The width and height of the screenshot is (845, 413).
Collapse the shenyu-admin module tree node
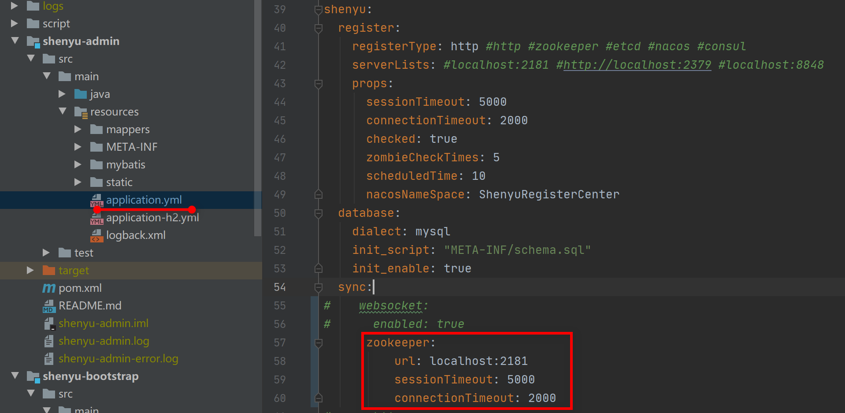click(x=15, y=41)
